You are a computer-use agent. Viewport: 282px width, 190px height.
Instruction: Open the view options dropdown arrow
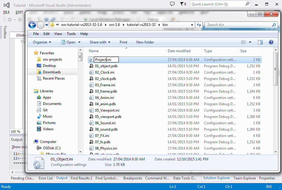click(x=250, y=42)
